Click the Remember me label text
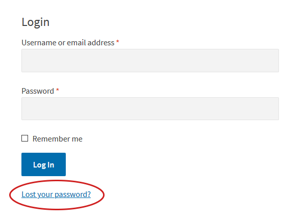 tap(57, 139)
